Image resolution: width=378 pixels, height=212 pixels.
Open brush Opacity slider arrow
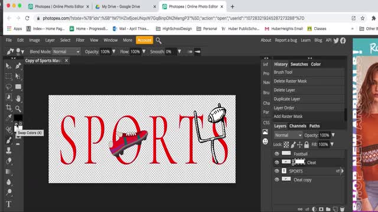pos(114,52)
